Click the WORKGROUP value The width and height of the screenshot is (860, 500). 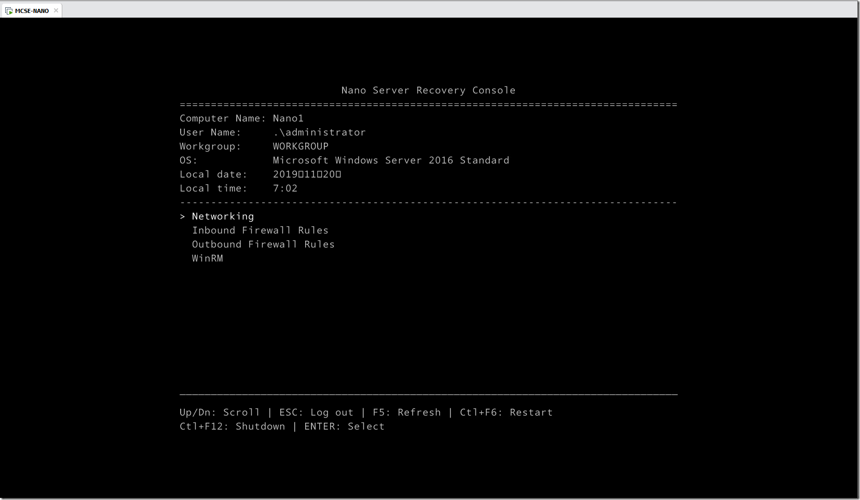(x=301, y=146)
